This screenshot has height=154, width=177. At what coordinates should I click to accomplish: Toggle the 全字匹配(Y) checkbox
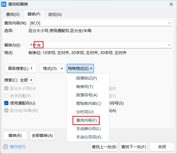coord(7,96)
